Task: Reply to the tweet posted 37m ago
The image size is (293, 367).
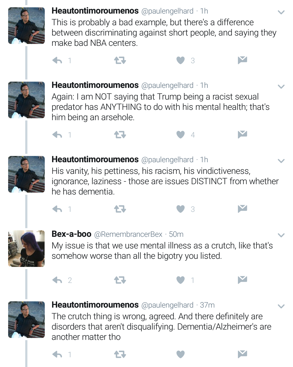Action: tap(57, 354)
